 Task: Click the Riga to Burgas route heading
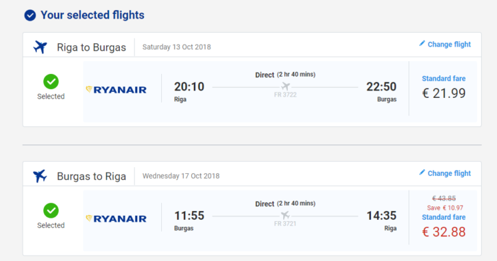click(x=91, y=47)
